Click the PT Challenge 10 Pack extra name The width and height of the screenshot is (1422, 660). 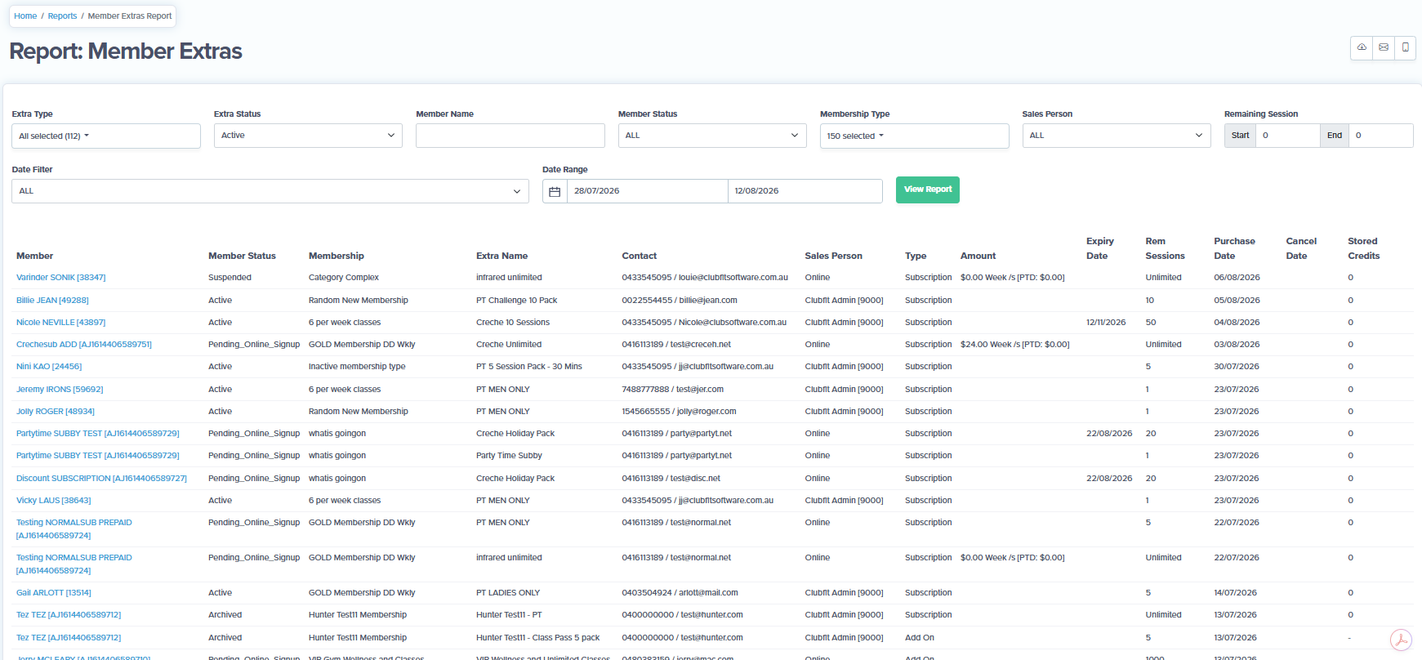(517, 301)
